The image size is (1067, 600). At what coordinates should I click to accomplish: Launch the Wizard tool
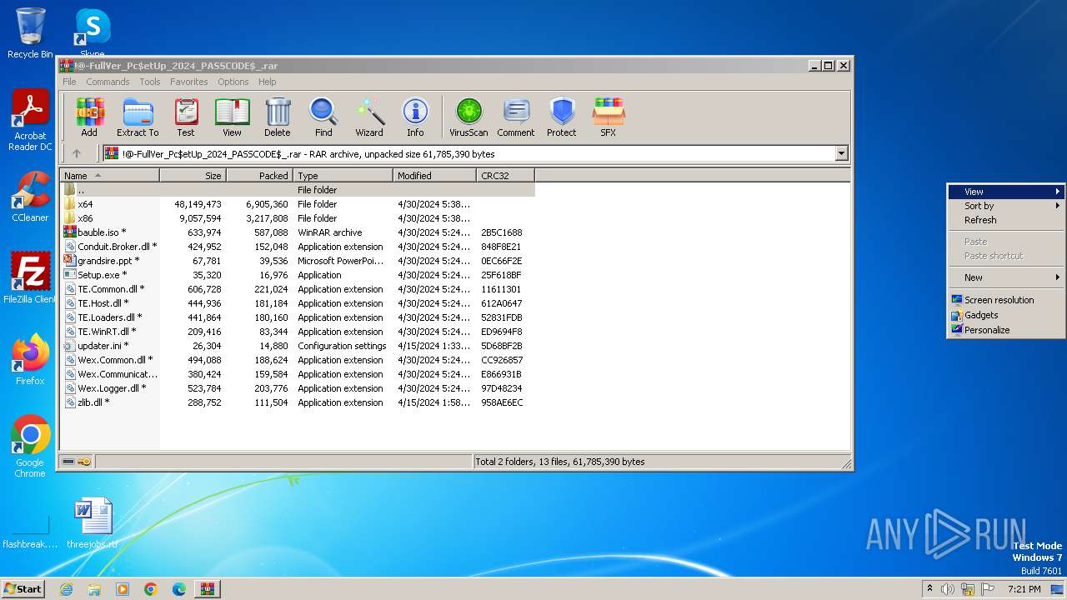coord(369,117)
